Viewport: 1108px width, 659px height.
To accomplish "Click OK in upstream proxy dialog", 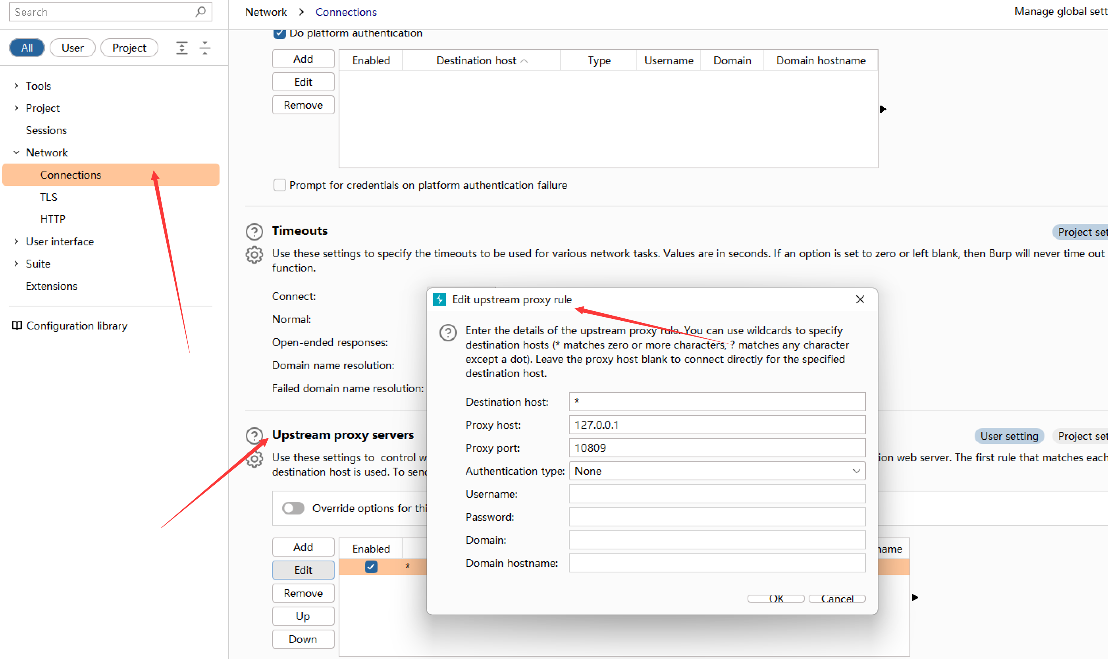I will tap(775, 598).
